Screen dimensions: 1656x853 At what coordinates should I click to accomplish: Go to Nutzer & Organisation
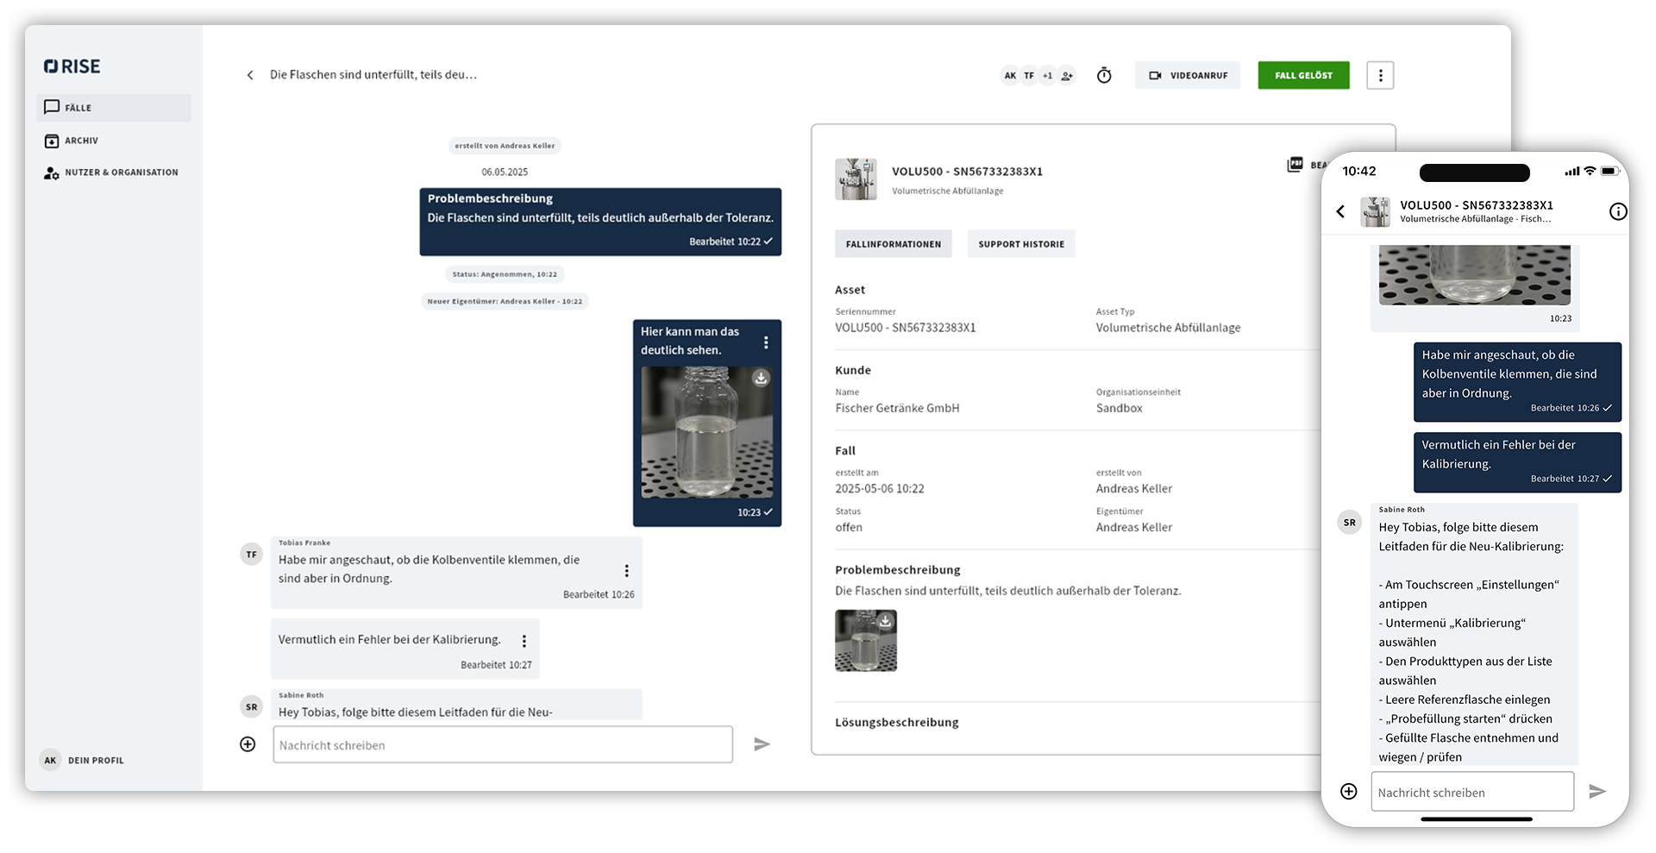coord(121,172)
